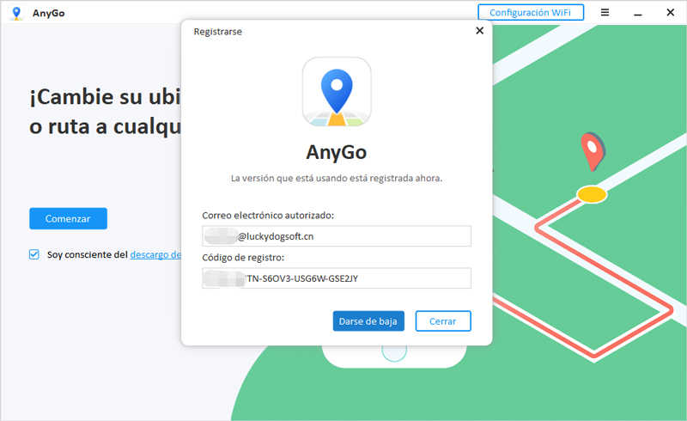Image resolution: width=687 pixels, height=421 pixels.
Task: Click the Registrarse dialog title
Action: tap(217, 32)
